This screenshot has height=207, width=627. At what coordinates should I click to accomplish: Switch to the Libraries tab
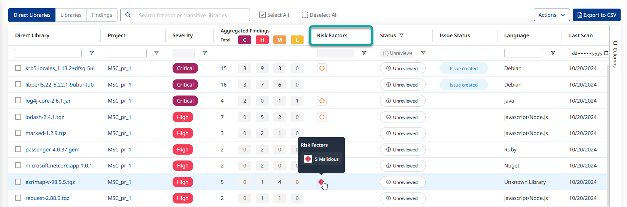coord(71,15)
